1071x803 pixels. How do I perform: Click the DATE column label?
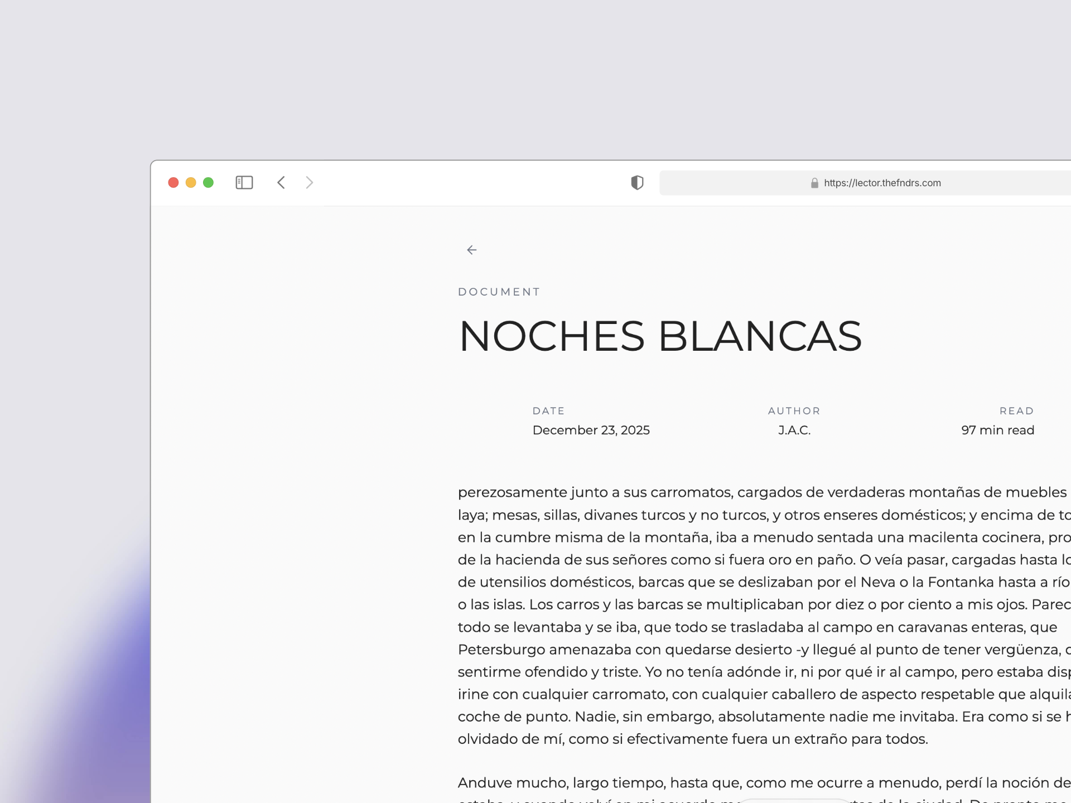pos(548,411)
